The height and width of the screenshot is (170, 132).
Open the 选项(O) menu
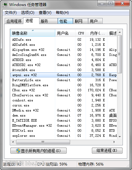pos(28,13)
